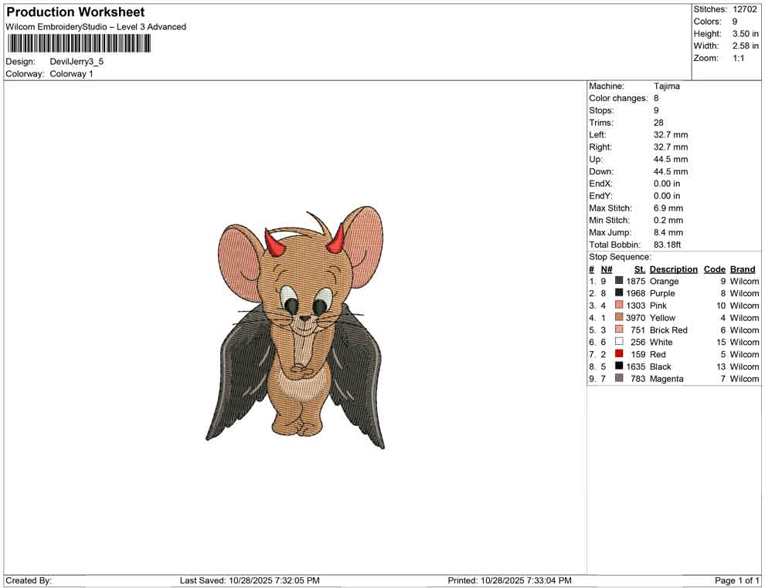
Task: Click the Max Jump value '8.4 mm'
Action: tap(668, 232)
